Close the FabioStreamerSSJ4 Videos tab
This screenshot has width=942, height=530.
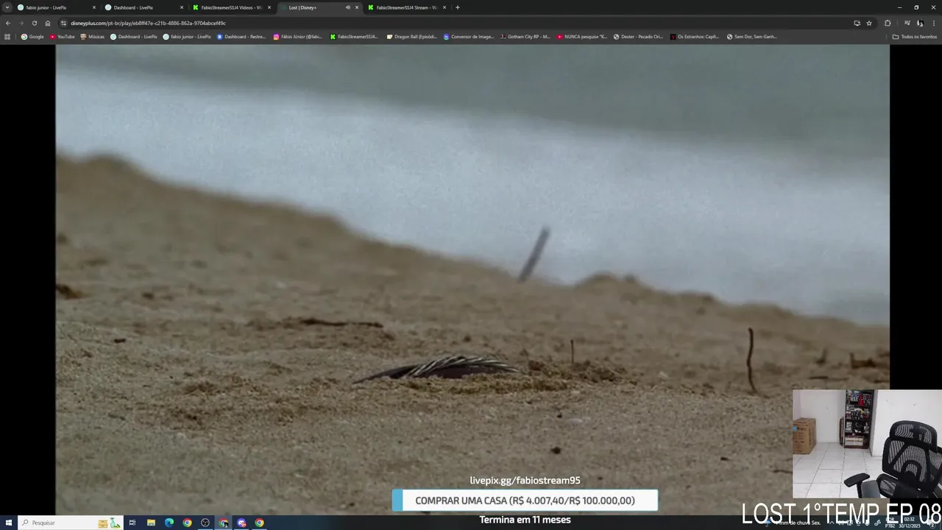269,7
